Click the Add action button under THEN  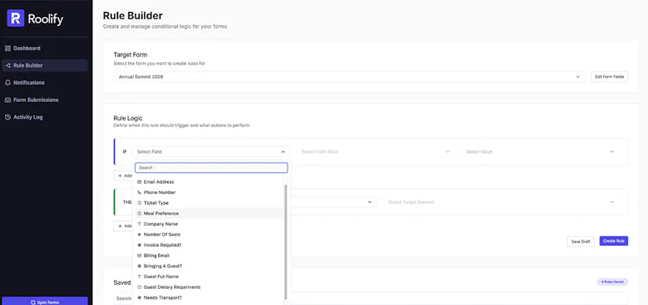[124, 227]
